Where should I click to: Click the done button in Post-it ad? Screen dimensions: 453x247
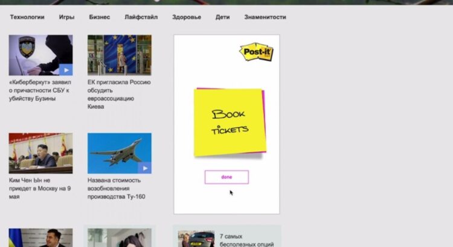coord(226,177)
